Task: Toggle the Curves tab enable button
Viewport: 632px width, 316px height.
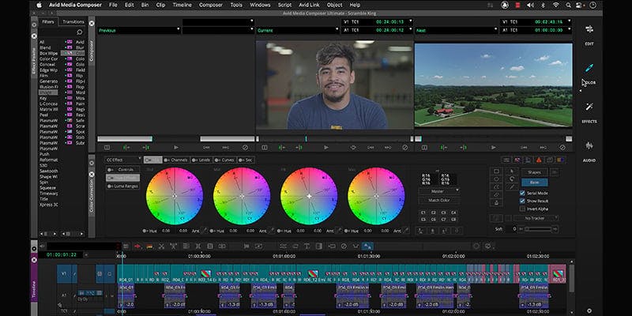Action: pyautogui.click(x=218, y=160)
